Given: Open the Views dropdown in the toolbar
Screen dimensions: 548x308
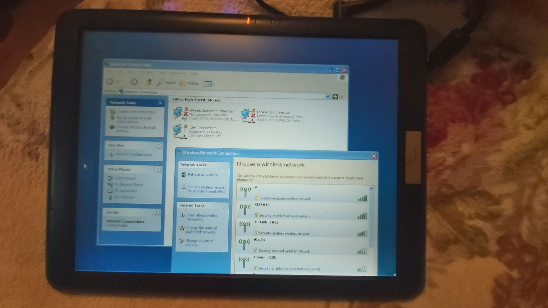Looking at the screenshot, I should tap(209, 84).
